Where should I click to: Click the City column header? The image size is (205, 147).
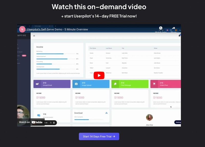pos(123,48)
